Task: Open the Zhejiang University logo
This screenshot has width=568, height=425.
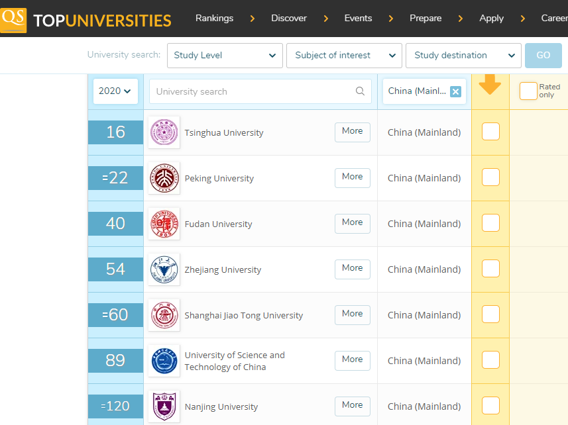Action: point(164,269)
